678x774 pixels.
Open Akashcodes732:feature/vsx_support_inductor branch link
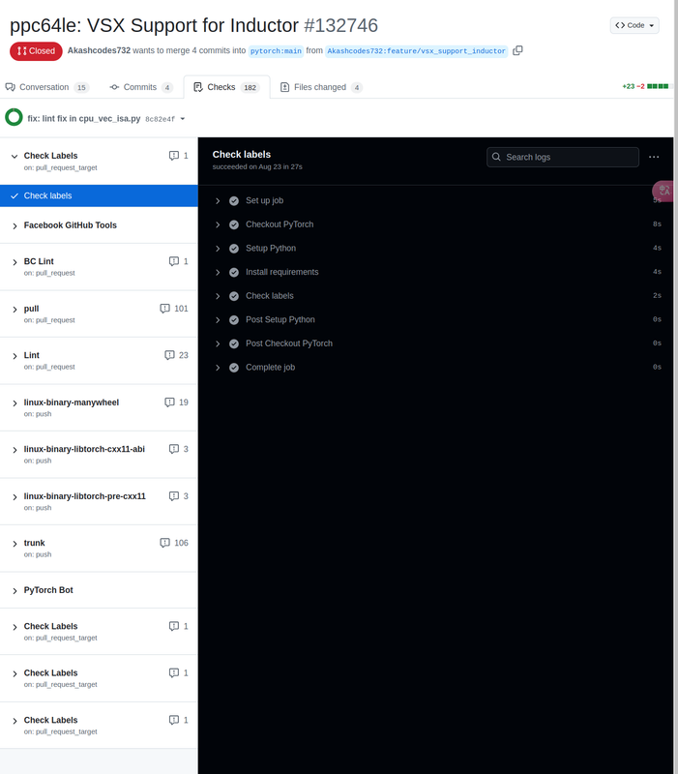point(417,51)
